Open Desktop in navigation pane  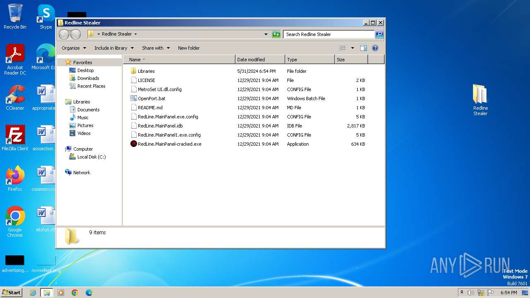85,70
